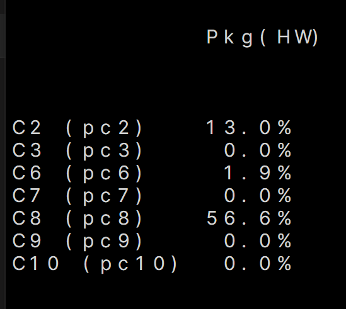Viewport: 346px width, 309px height.
Task: Select the C9 (pc9) row label
Action: click(77, 242)
